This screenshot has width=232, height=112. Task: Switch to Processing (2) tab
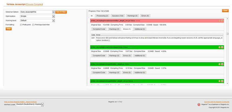[x=102, y=16]
